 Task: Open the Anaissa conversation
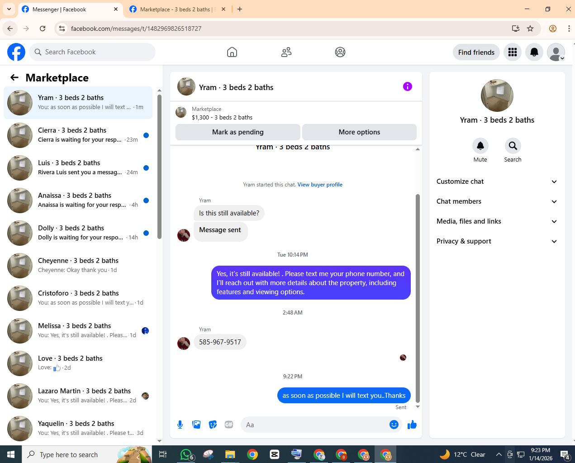click(78, 200)
